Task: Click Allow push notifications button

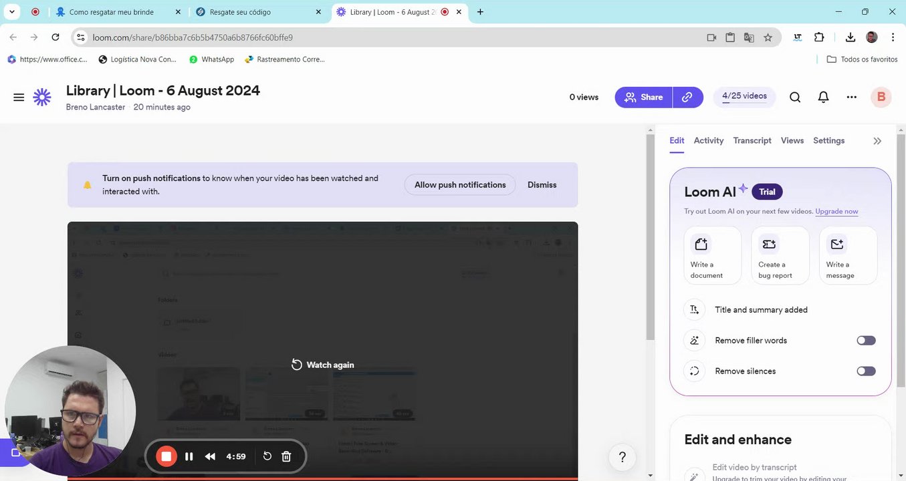Action: [460, 185]
